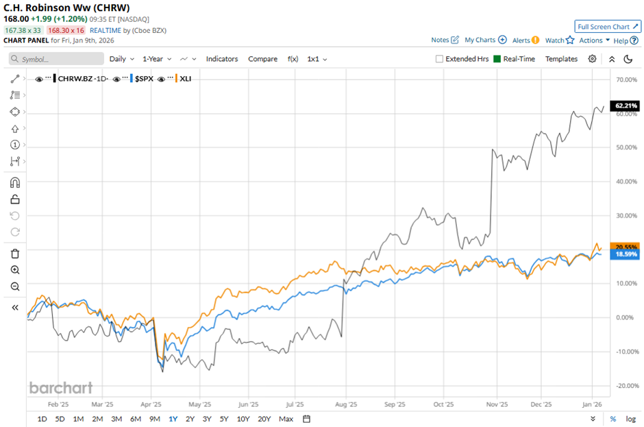
Task: Toggle visibility of CHRW.BZ series
Action: tap(39, 79)
